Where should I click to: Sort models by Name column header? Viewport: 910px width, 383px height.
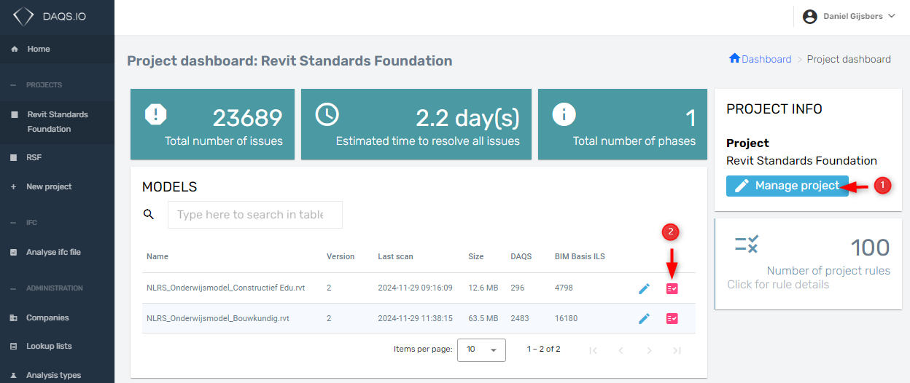157,256
